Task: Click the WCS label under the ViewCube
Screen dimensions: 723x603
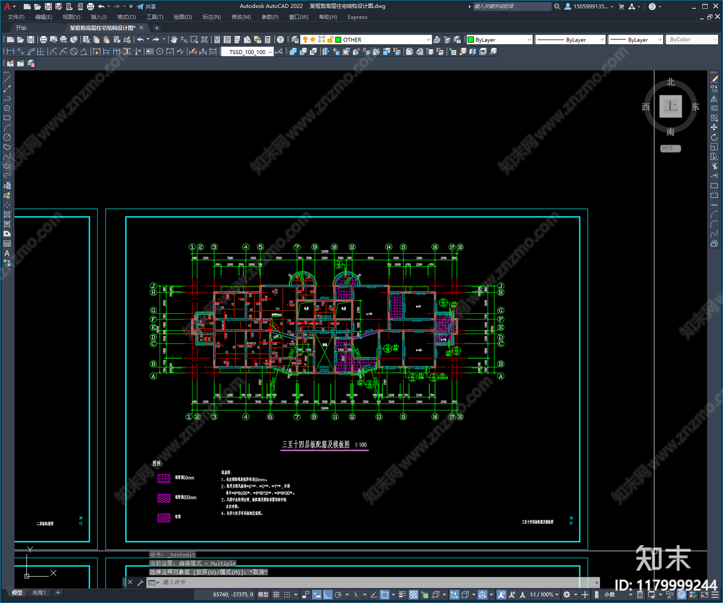Action: click(670, 148)
